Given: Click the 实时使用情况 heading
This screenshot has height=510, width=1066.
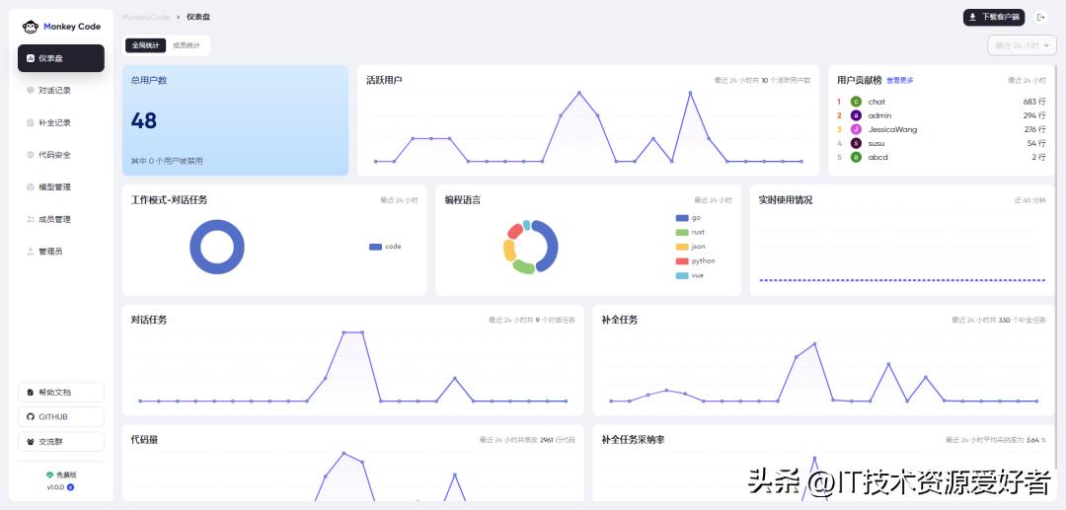Looking at the screenshot, I should point(786,200).
